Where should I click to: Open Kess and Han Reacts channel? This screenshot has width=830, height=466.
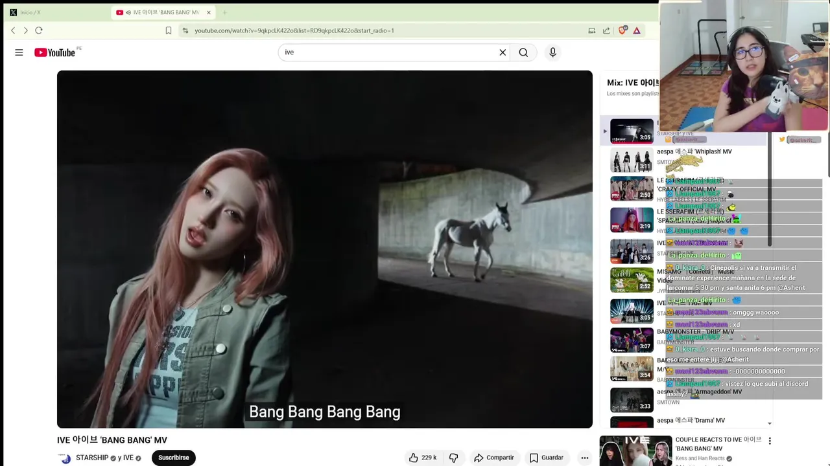700,459
